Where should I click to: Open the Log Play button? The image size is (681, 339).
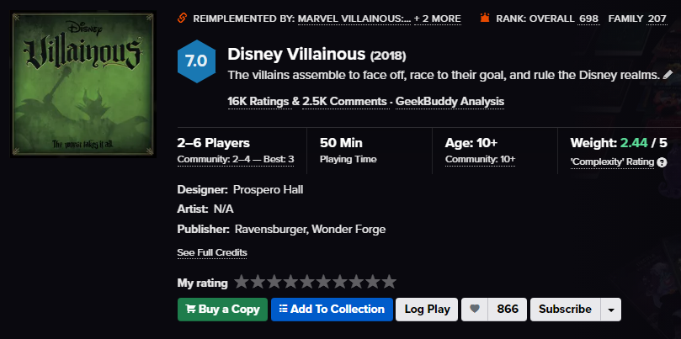(x=427, y=309)
